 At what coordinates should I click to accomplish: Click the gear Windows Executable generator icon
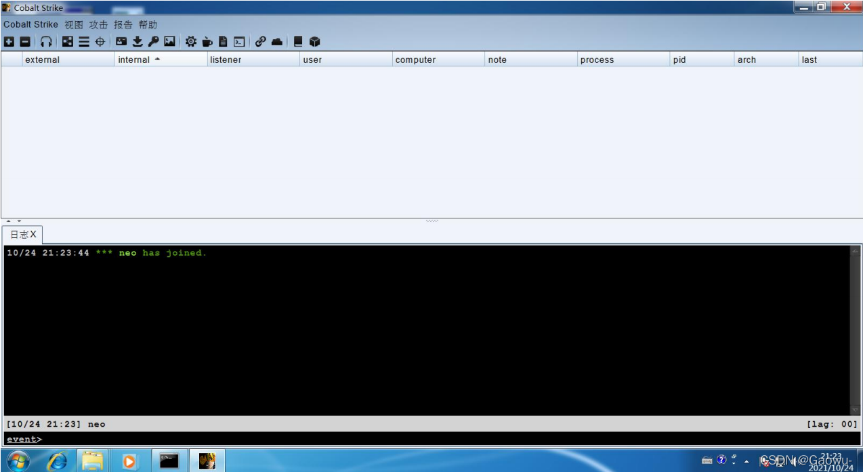point(191,42)
